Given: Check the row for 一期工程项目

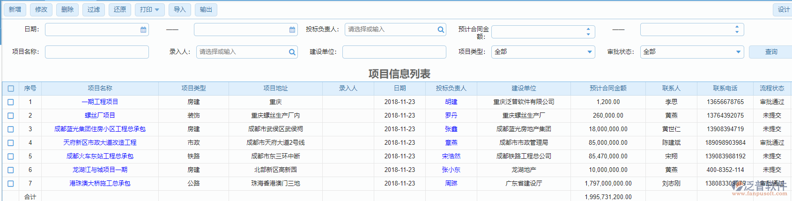Looking at the screenshot, I should point(11,102).
